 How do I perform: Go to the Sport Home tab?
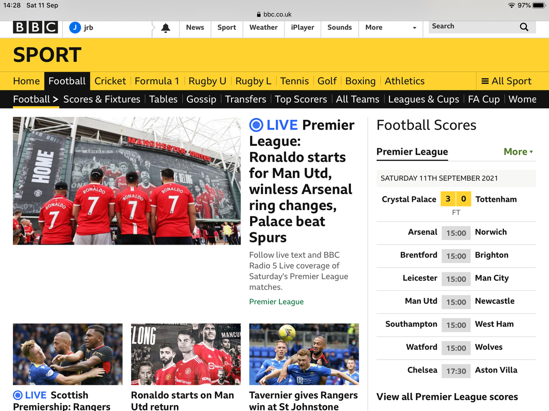click(x=26, y=81)
